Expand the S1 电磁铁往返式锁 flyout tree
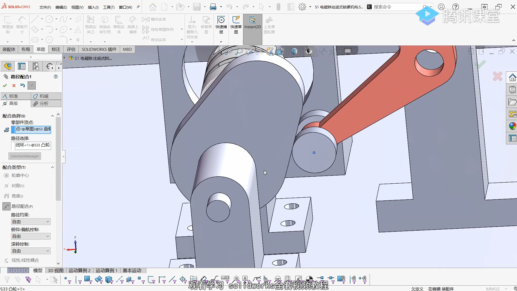 [x=64, y=58]
